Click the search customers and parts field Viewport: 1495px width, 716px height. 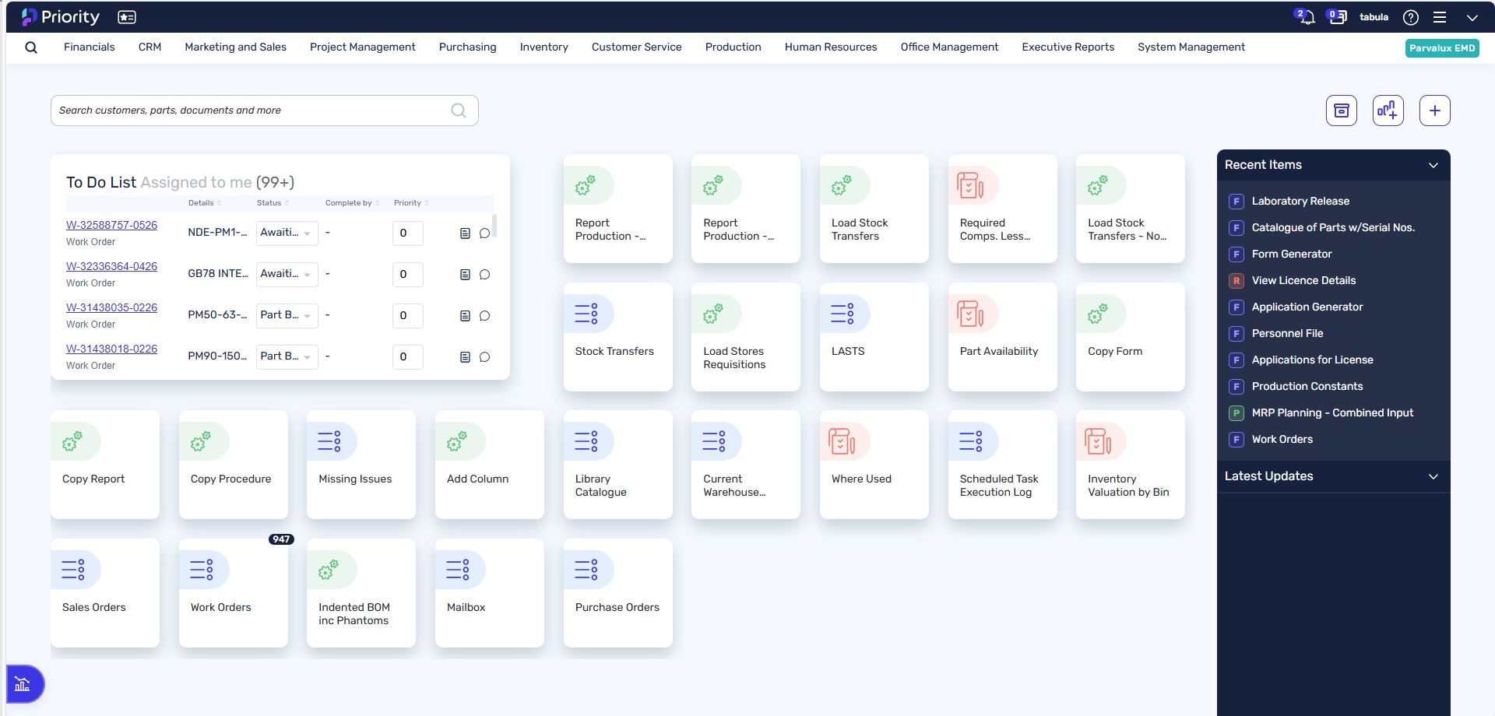(x=265, y=111)
